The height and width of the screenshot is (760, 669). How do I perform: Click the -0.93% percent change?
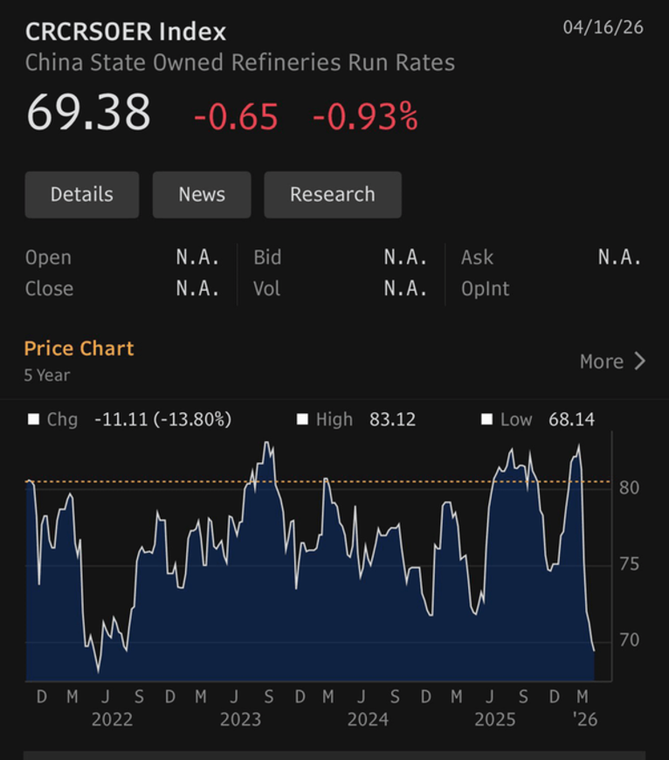click(365, 116)
